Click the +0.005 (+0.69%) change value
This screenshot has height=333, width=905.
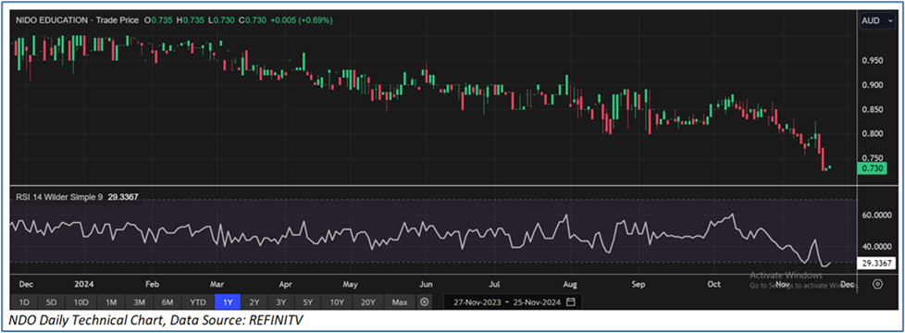coord(303,20)
